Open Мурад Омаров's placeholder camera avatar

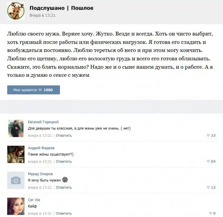pyautogui.click(x=16, y=180)
